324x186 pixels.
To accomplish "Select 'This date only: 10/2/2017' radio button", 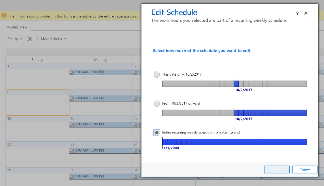I will pos(157,74).
